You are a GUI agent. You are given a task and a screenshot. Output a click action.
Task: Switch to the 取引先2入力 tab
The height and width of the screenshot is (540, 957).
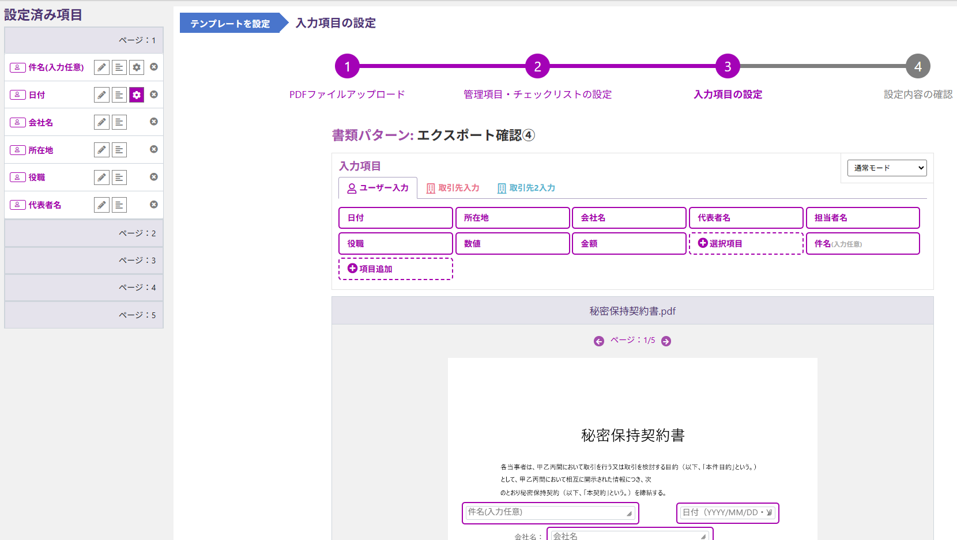coord(526,188)
